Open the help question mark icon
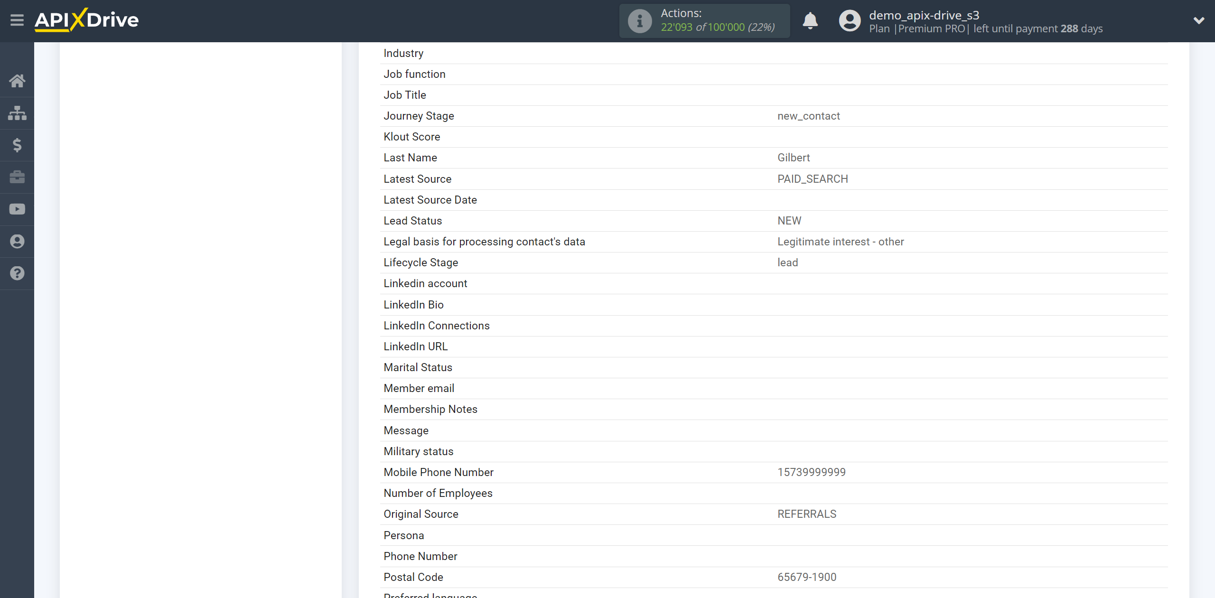The width and height of the screenshot is (1215, 598). click(17, 273)
